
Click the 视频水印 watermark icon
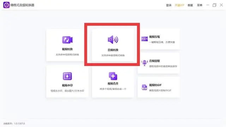[x=67, y=76]
